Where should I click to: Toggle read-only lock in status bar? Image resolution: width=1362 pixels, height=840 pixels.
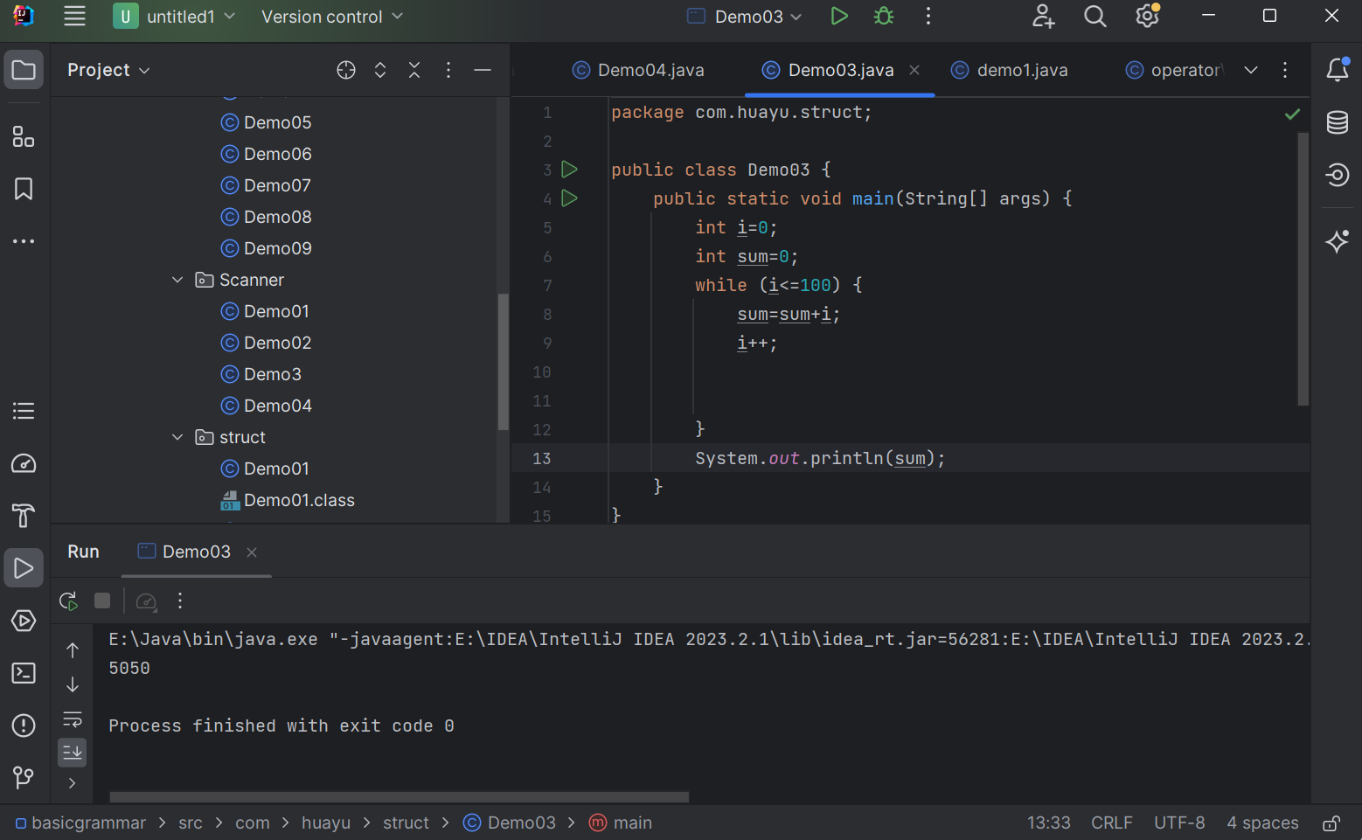pos(1331,823)
